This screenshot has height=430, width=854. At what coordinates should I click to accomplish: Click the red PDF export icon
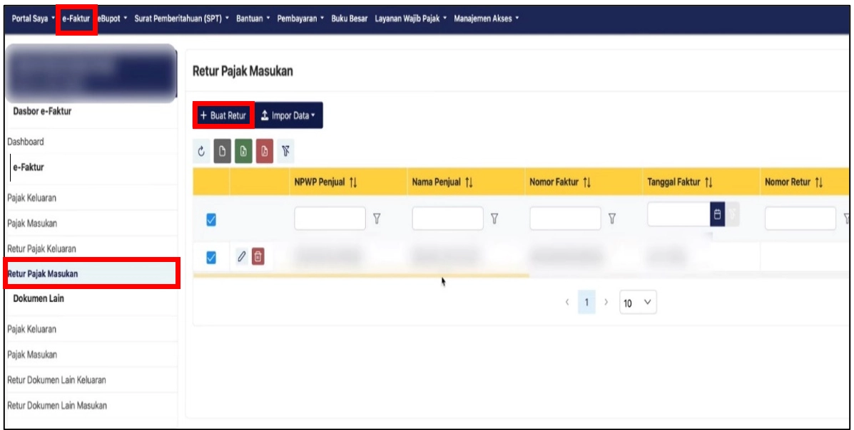(265, 152)
